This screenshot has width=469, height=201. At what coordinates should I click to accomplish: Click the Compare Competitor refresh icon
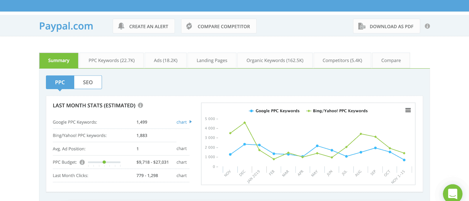point(189,26)
